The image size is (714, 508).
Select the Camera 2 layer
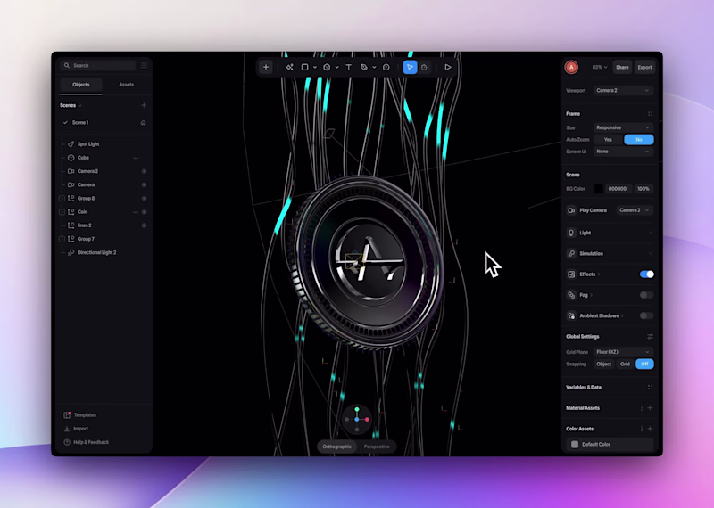87,171
